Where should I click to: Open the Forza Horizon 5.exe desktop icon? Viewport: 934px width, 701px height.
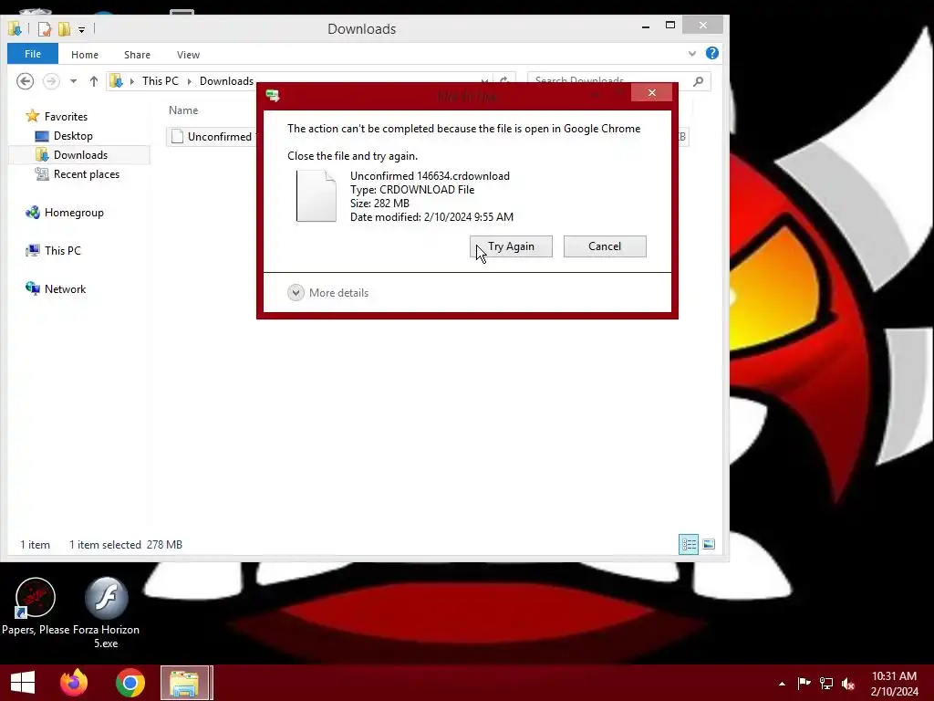coord(106,612)
